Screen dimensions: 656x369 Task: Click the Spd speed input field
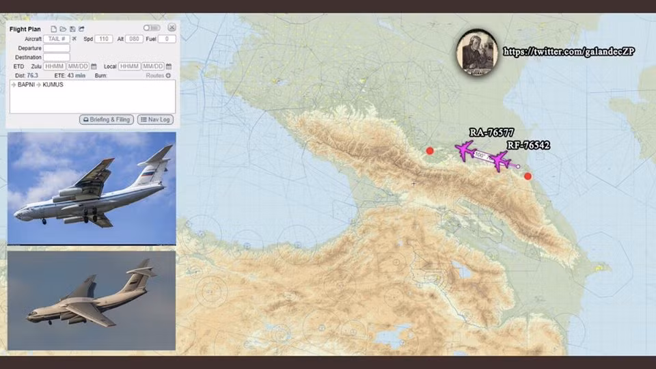coord(103,39)
